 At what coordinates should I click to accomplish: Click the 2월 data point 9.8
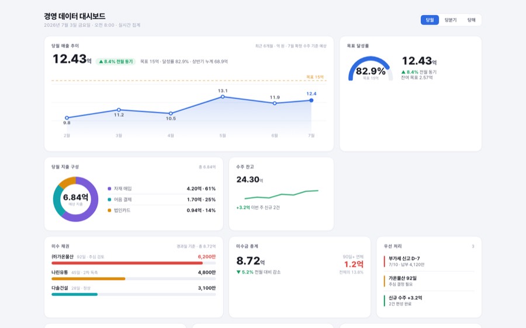(67, 118)
